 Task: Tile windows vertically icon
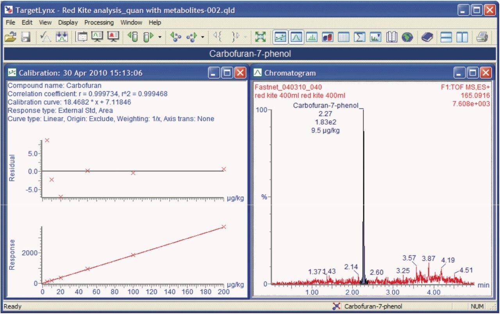coord(462,37)
